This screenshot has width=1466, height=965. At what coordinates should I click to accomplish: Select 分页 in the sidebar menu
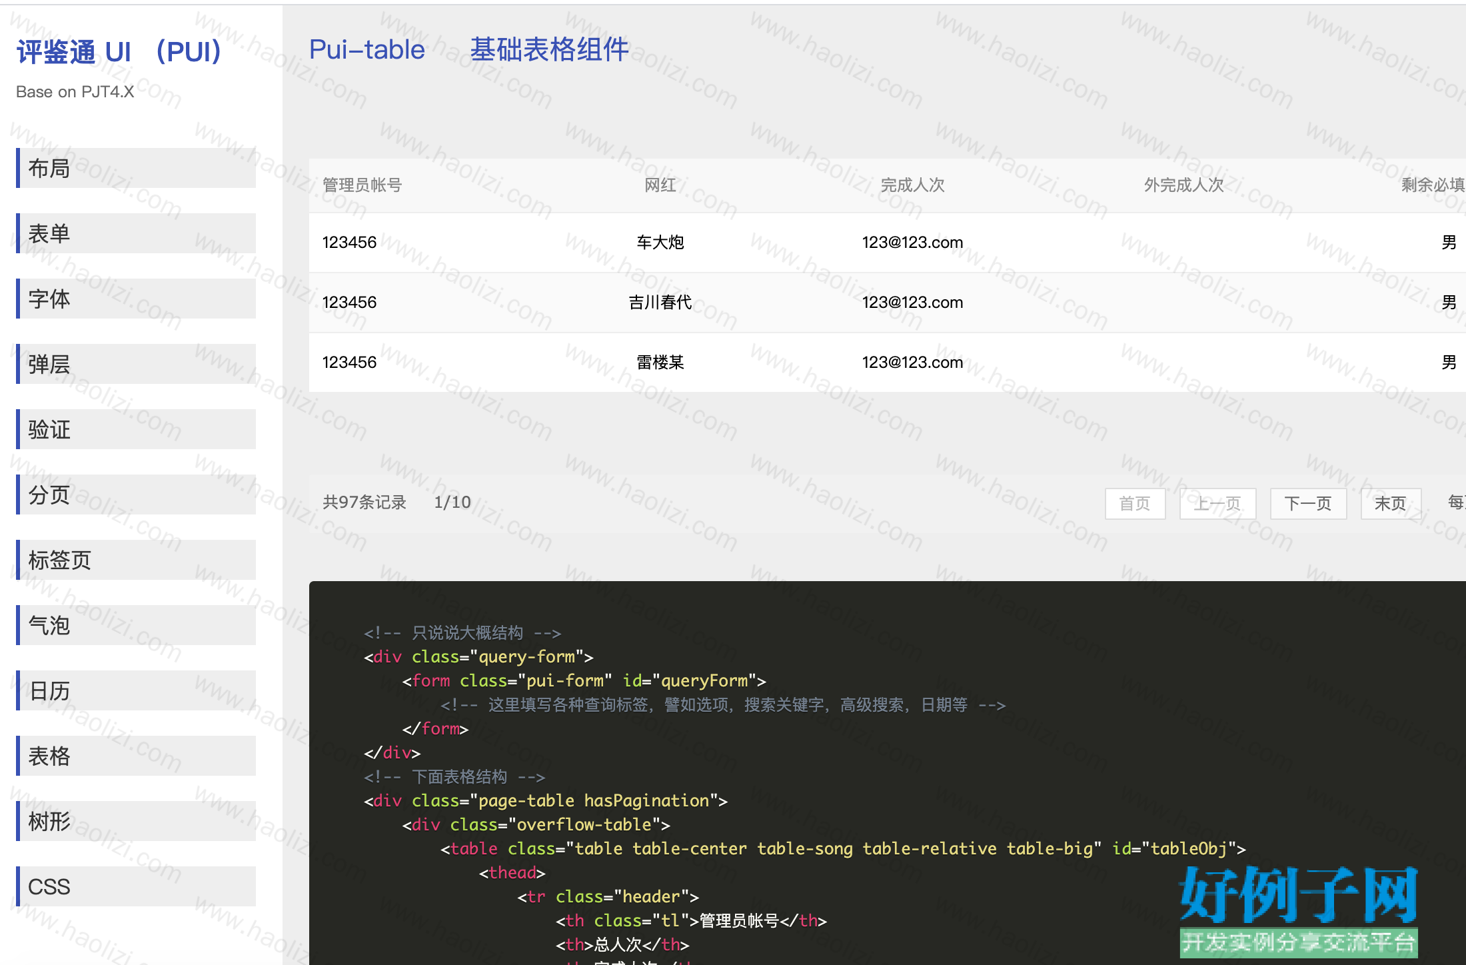click(136, 494)
